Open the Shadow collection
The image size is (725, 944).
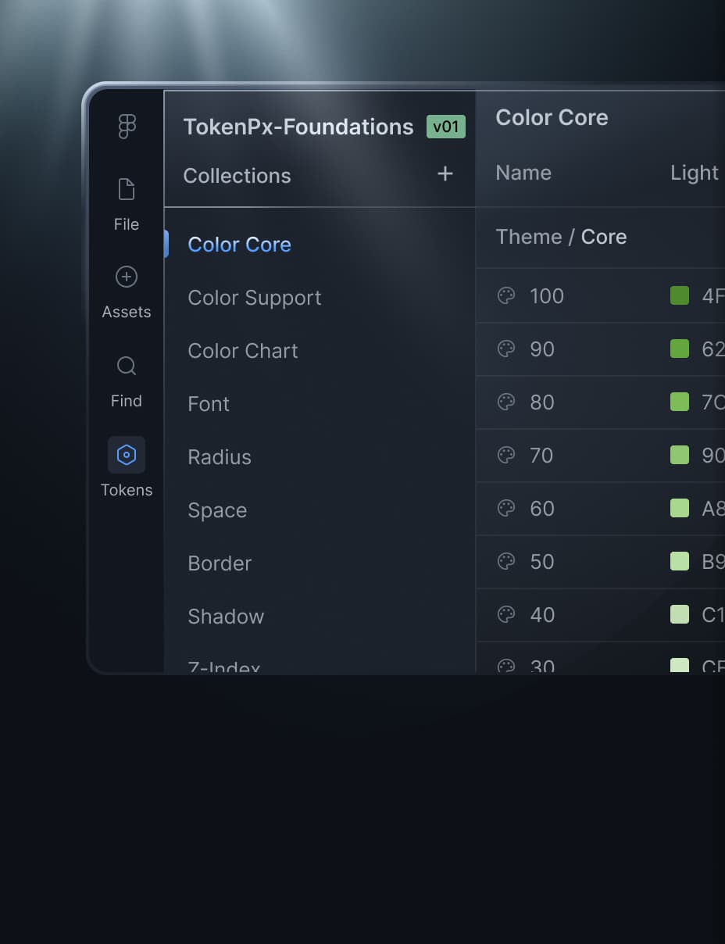click(x=226, y=617)
